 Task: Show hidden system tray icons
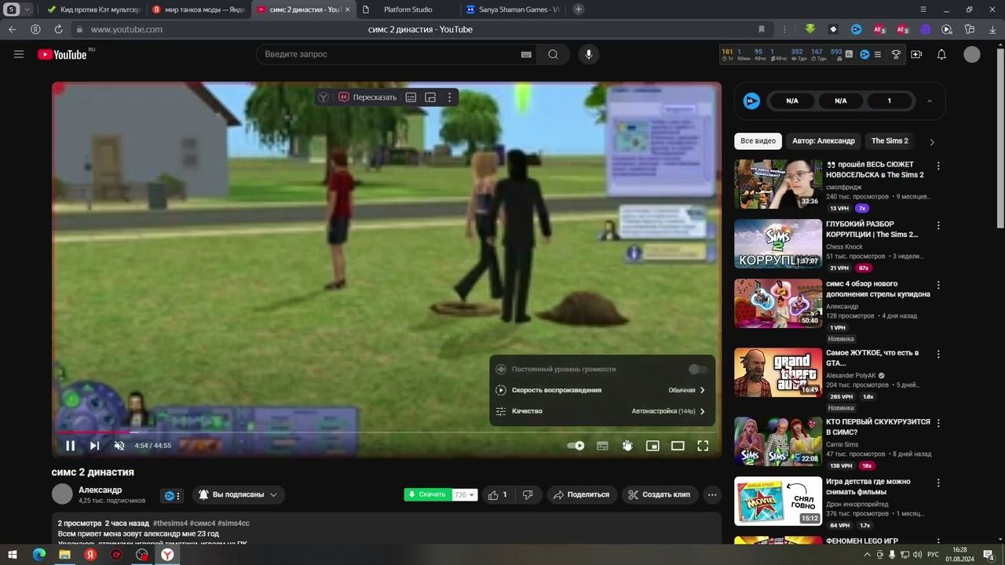867,555
